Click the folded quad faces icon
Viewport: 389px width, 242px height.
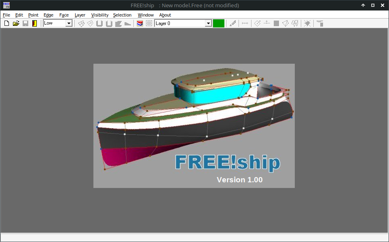pos(285,23)
